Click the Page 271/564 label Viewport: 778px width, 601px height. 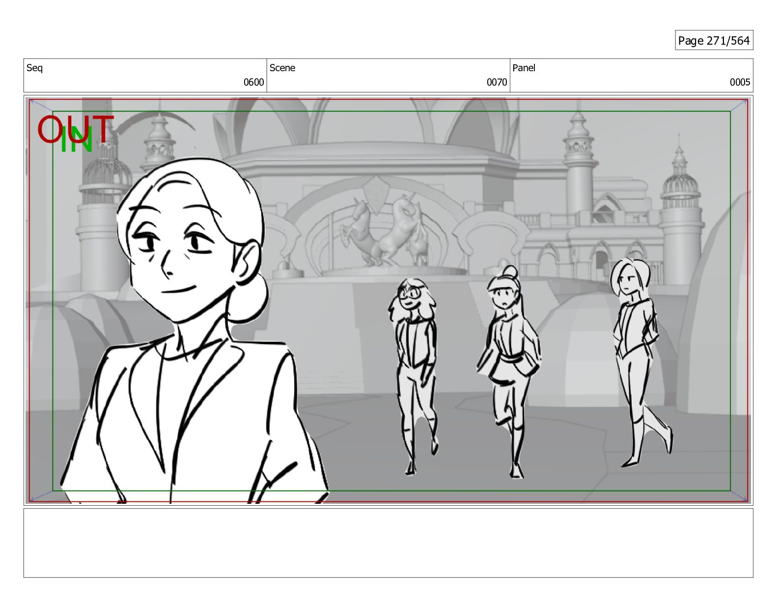(714, 41)
